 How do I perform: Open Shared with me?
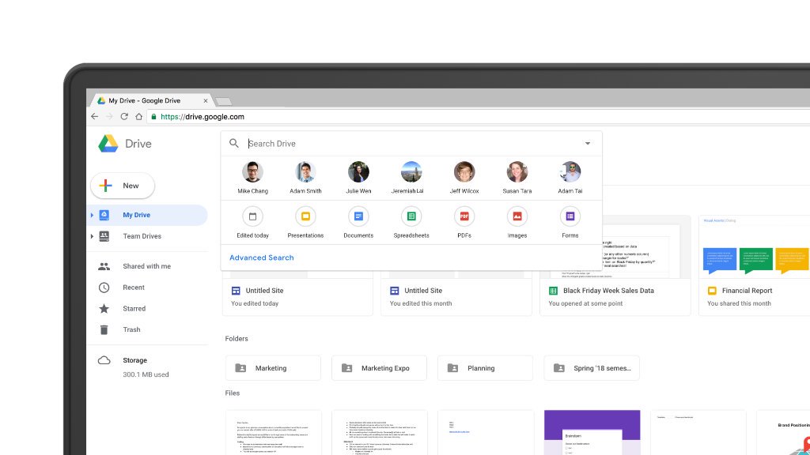(x=147, y=266)
